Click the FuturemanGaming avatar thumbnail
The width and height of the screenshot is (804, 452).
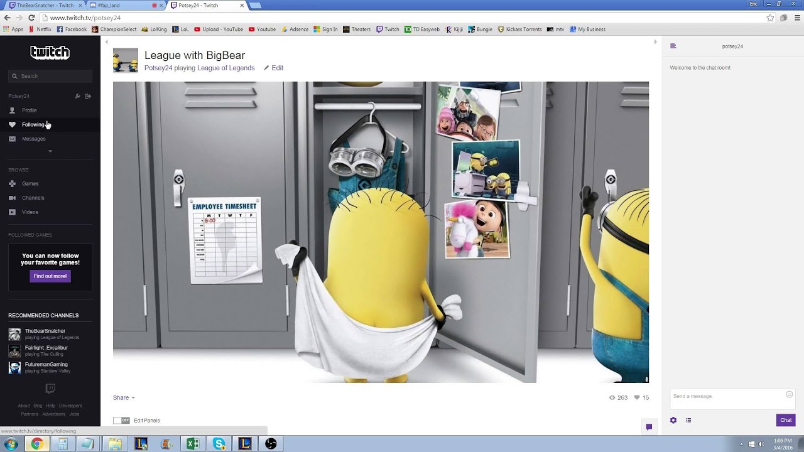coord(14,368)
